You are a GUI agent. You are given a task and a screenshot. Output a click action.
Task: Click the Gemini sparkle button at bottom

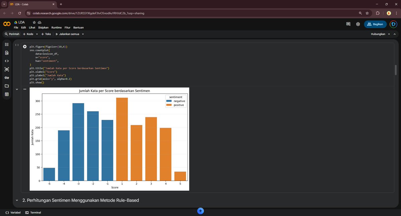point(200,211)
